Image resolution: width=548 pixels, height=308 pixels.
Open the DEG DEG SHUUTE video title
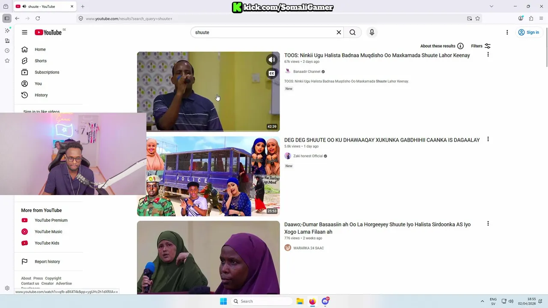tap(382, 140)
